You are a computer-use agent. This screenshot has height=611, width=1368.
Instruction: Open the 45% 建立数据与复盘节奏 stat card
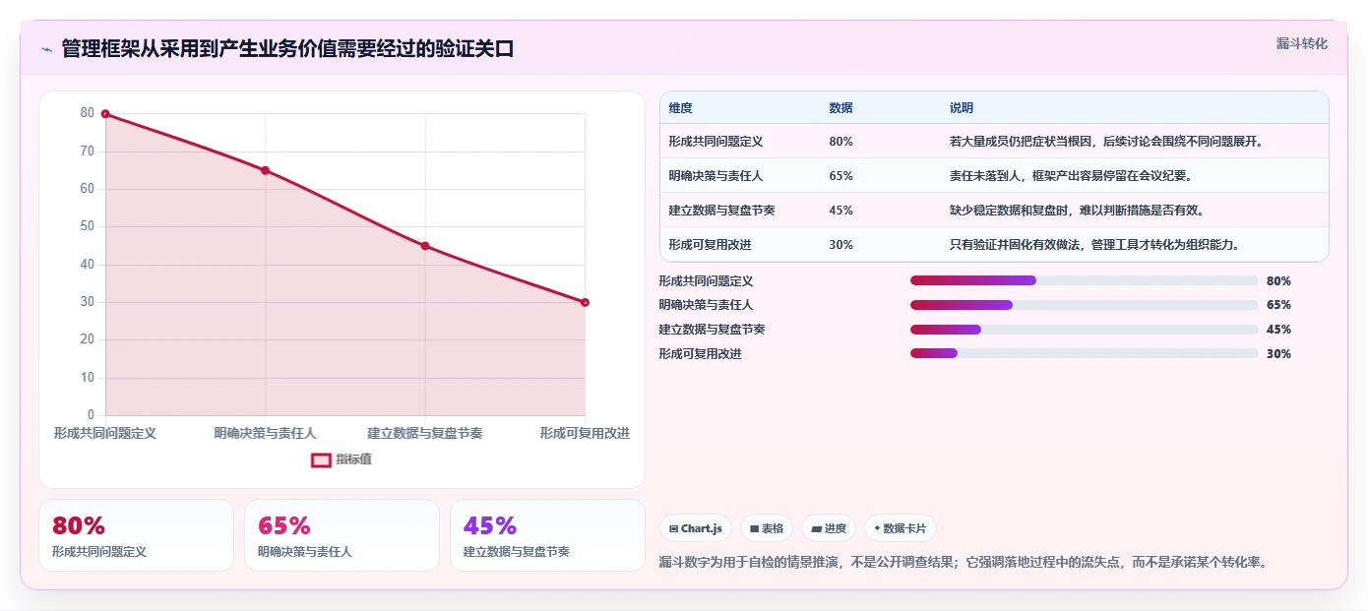(x=547, y=535)
